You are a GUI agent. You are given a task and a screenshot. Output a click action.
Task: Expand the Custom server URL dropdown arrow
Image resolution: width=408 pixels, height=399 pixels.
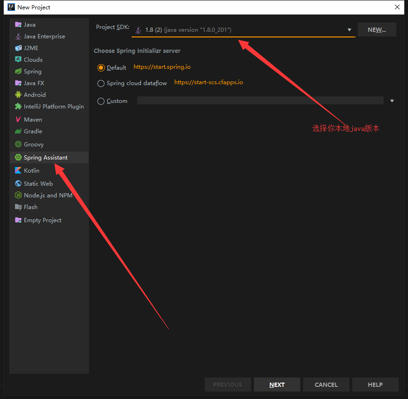(x=392, y=101)
